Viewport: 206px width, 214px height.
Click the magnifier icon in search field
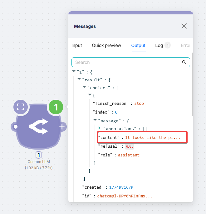coord(184,62)
